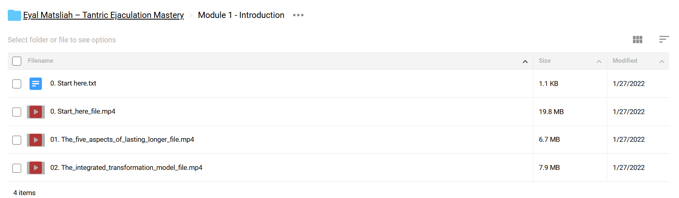Check the box for 0. Start here.txt

[x=17, y=84]
